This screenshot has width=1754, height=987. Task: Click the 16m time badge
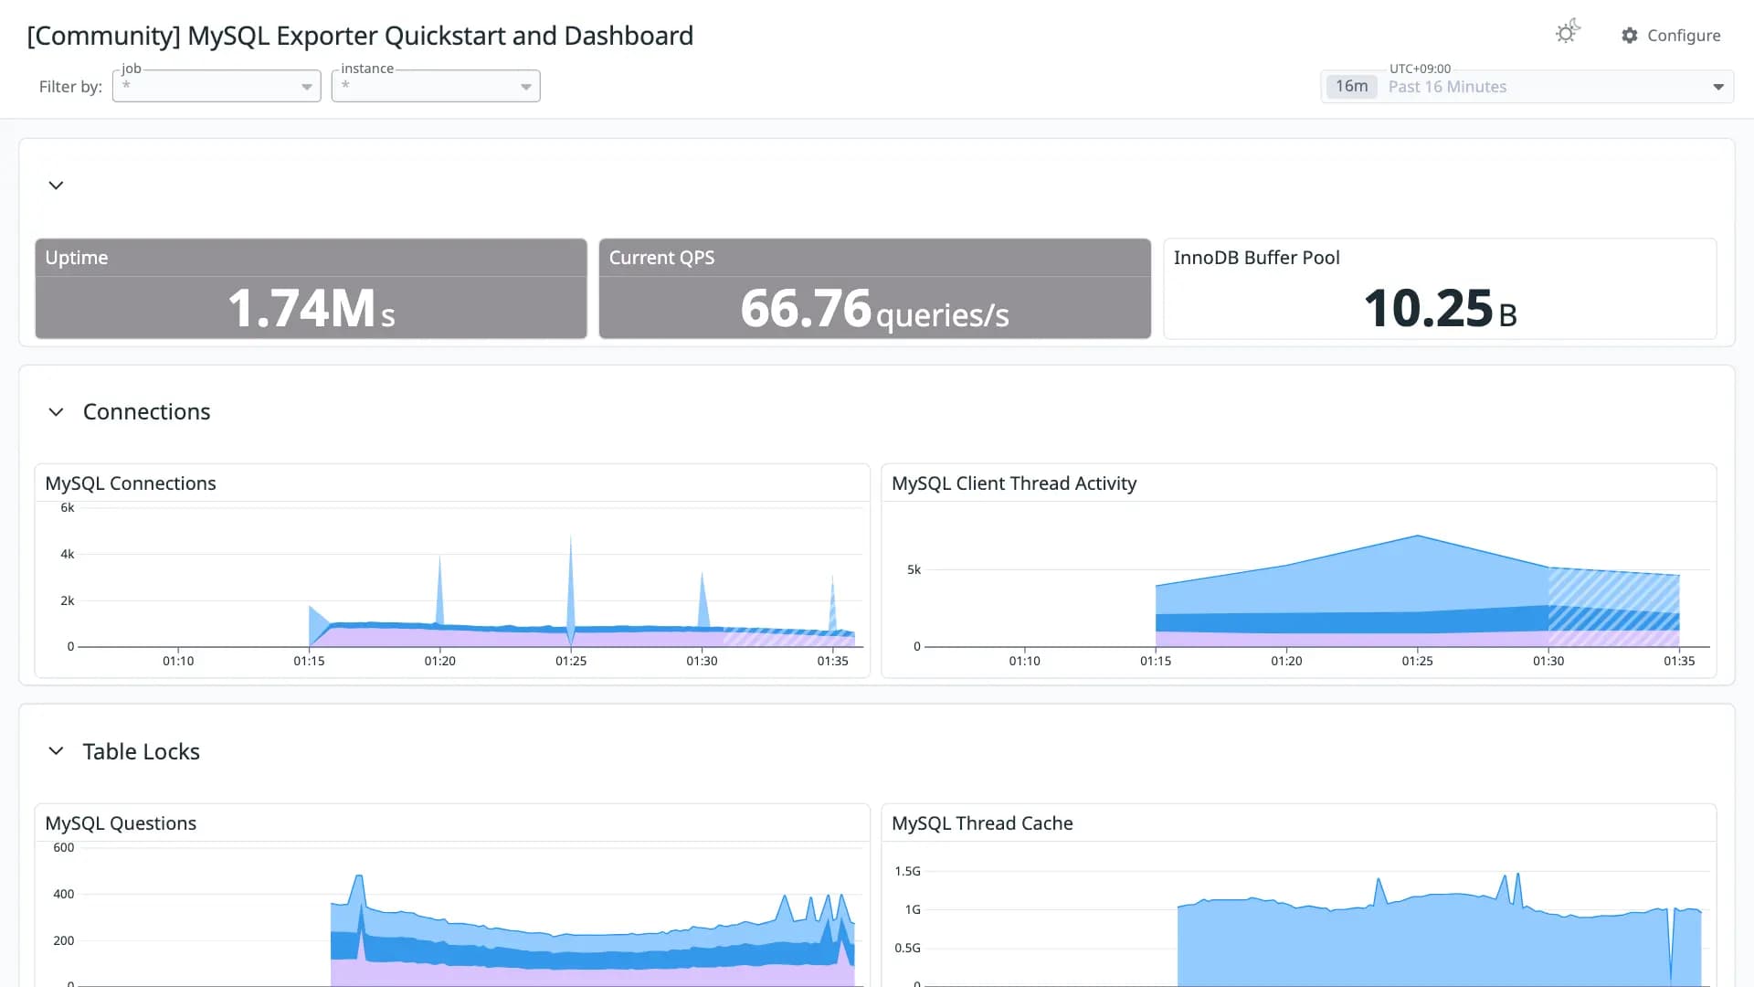[1351, 86]
